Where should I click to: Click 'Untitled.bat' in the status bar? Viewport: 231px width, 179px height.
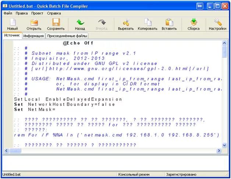point(11,175)
